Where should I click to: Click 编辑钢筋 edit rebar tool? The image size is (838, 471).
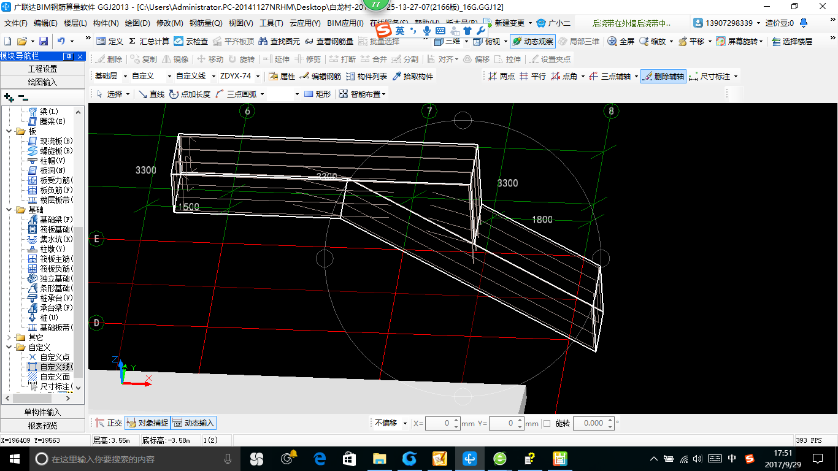[320, 76]
